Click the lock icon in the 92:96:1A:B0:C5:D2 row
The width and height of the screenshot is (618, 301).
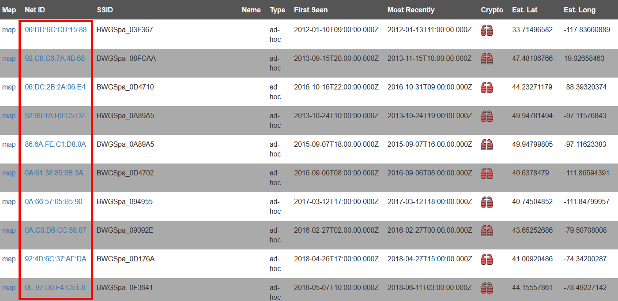[x=486, y=116]
